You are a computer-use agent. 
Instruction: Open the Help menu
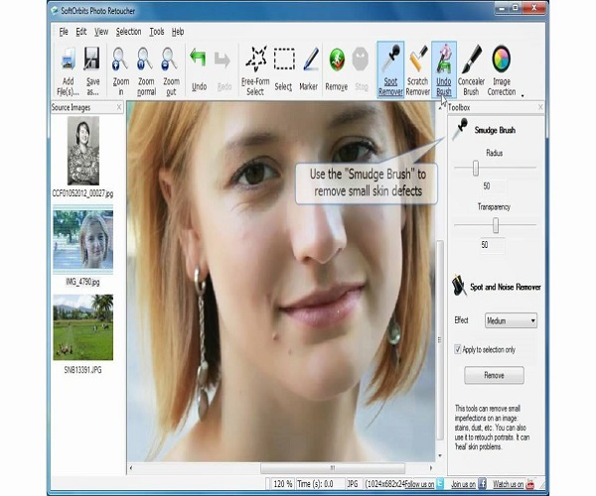pyautogui.click(x=178, y=32)
